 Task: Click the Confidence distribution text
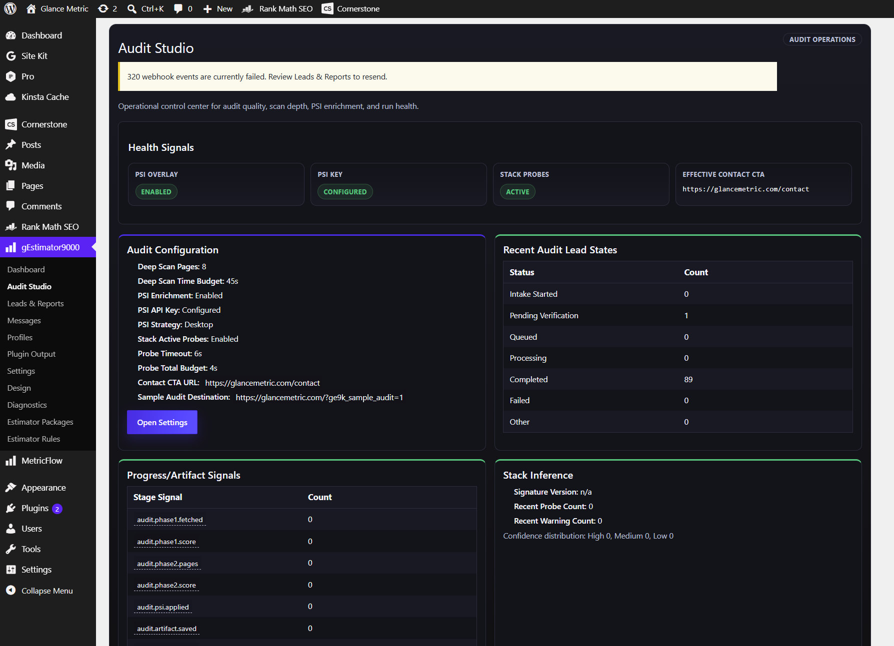click(588, 536)
